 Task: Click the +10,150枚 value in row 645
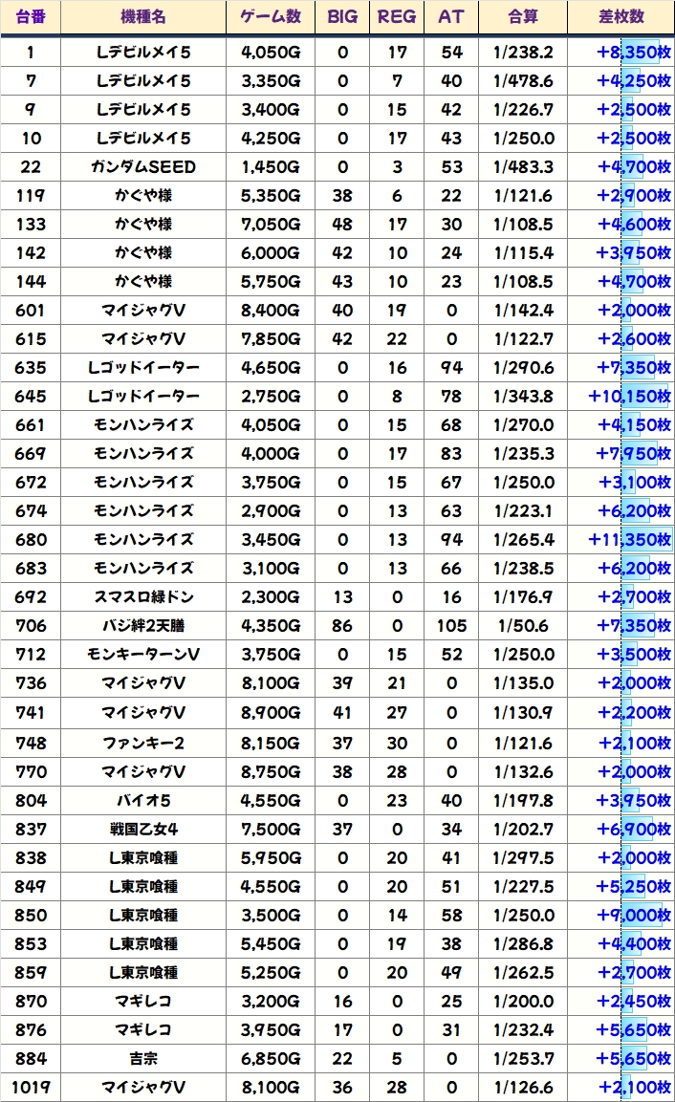point(629,397)
